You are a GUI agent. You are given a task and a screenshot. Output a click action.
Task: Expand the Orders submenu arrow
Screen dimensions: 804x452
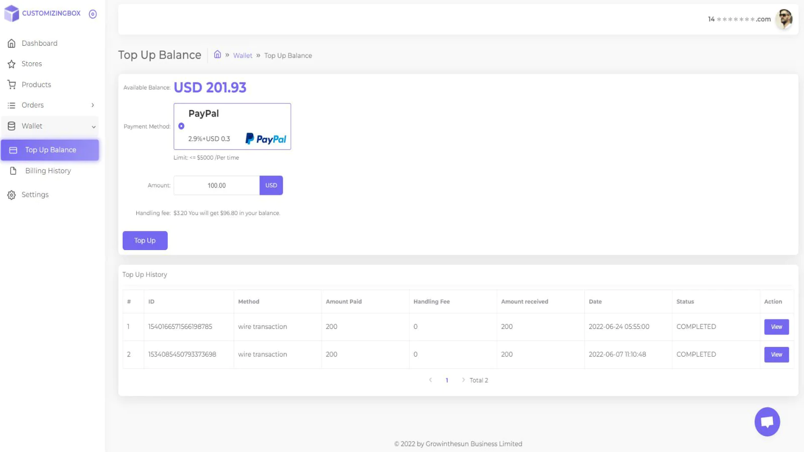(93, 105)
